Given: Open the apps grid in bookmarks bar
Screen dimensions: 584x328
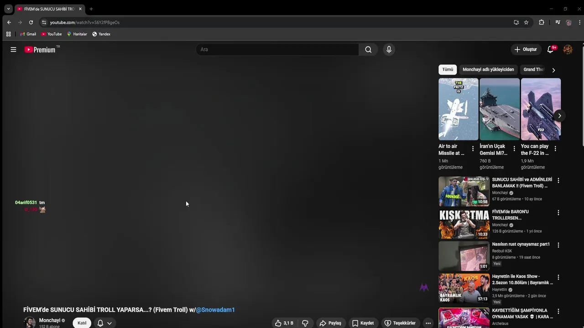Looking at the screenshot, I should pos(8,34).
